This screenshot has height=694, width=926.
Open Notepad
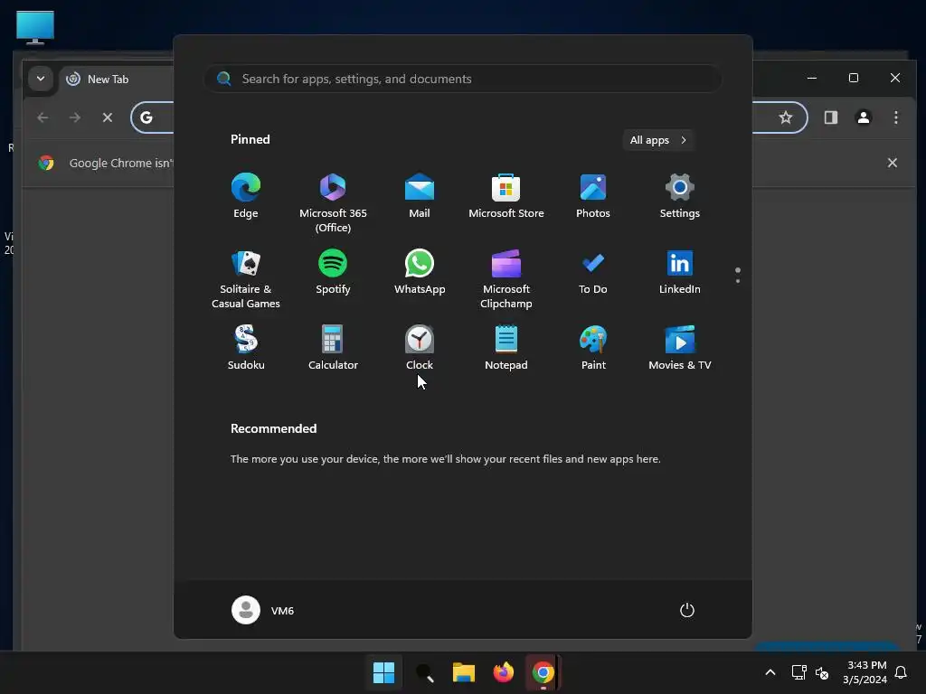(506, 348)
